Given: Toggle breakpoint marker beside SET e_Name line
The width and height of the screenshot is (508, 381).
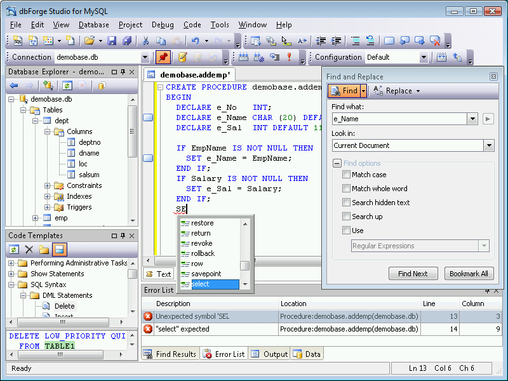Looking at the screenshot, I should [148, 158].
